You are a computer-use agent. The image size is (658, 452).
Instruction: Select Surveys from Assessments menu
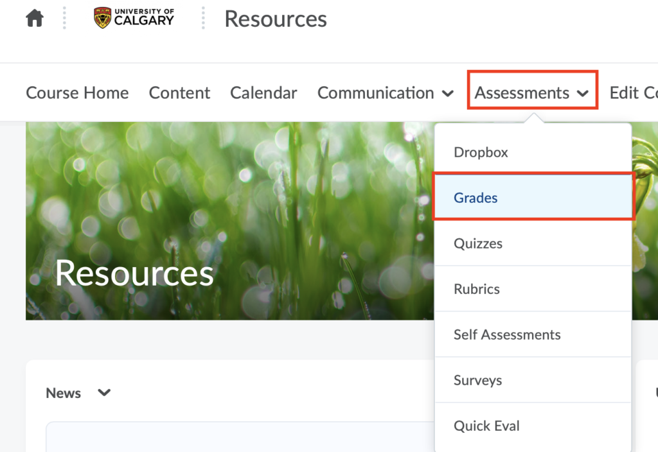coord(533,380)
